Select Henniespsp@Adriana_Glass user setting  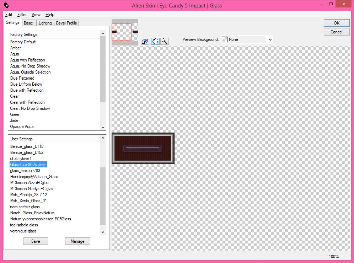tap(34, 177)
